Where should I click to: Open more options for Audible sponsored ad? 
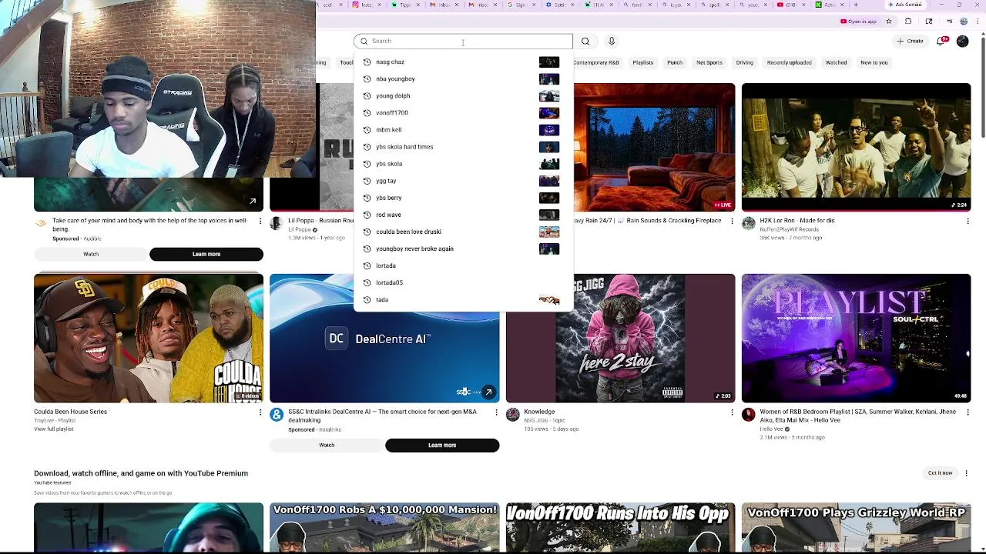pyautogui.click(x=260, y=221)
